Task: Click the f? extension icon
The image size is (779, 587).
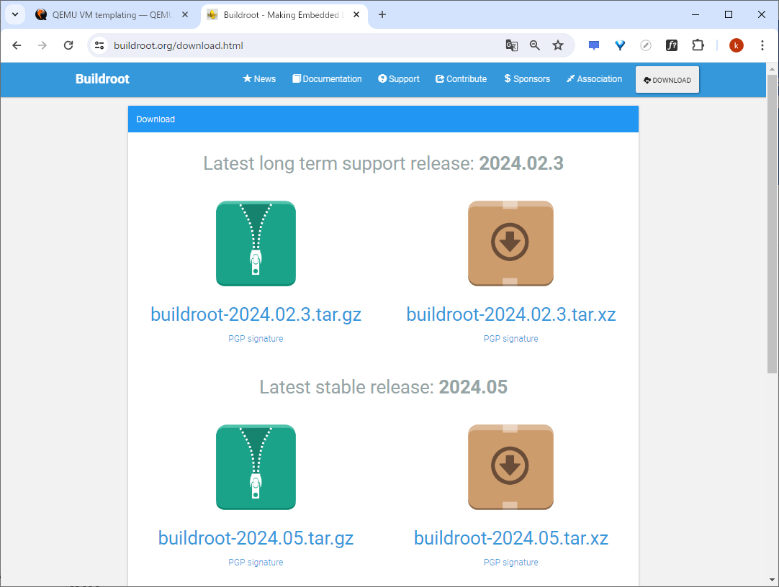Action: point(672,45)
